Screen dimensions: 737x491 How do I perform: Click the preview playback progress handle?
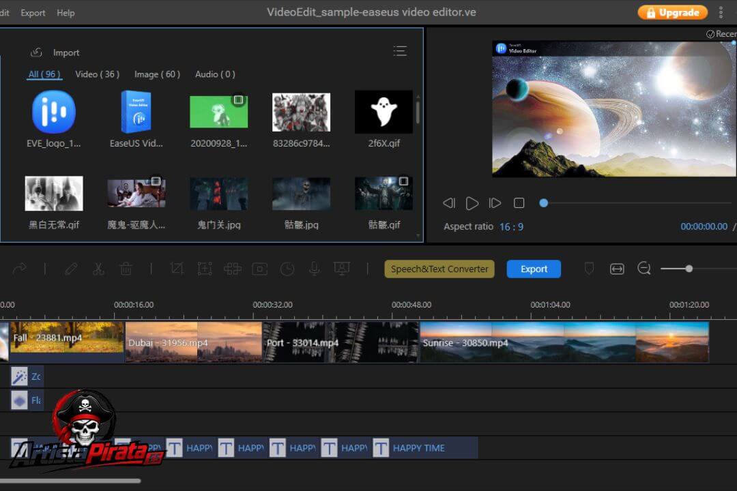pos(543,203)
